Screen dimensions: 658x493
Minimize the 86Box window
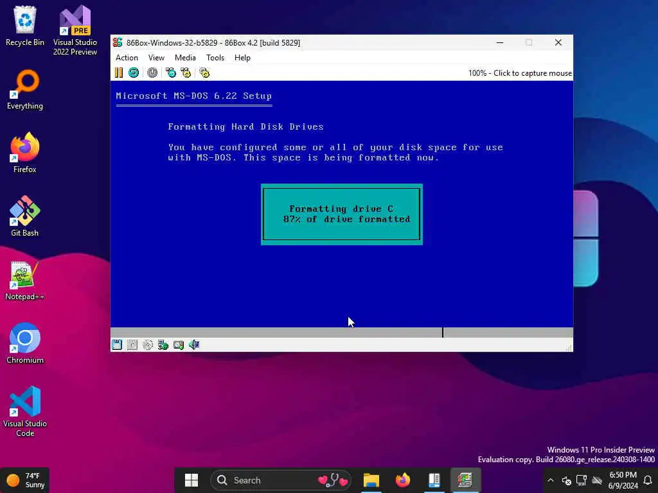(x=500, y=42)
